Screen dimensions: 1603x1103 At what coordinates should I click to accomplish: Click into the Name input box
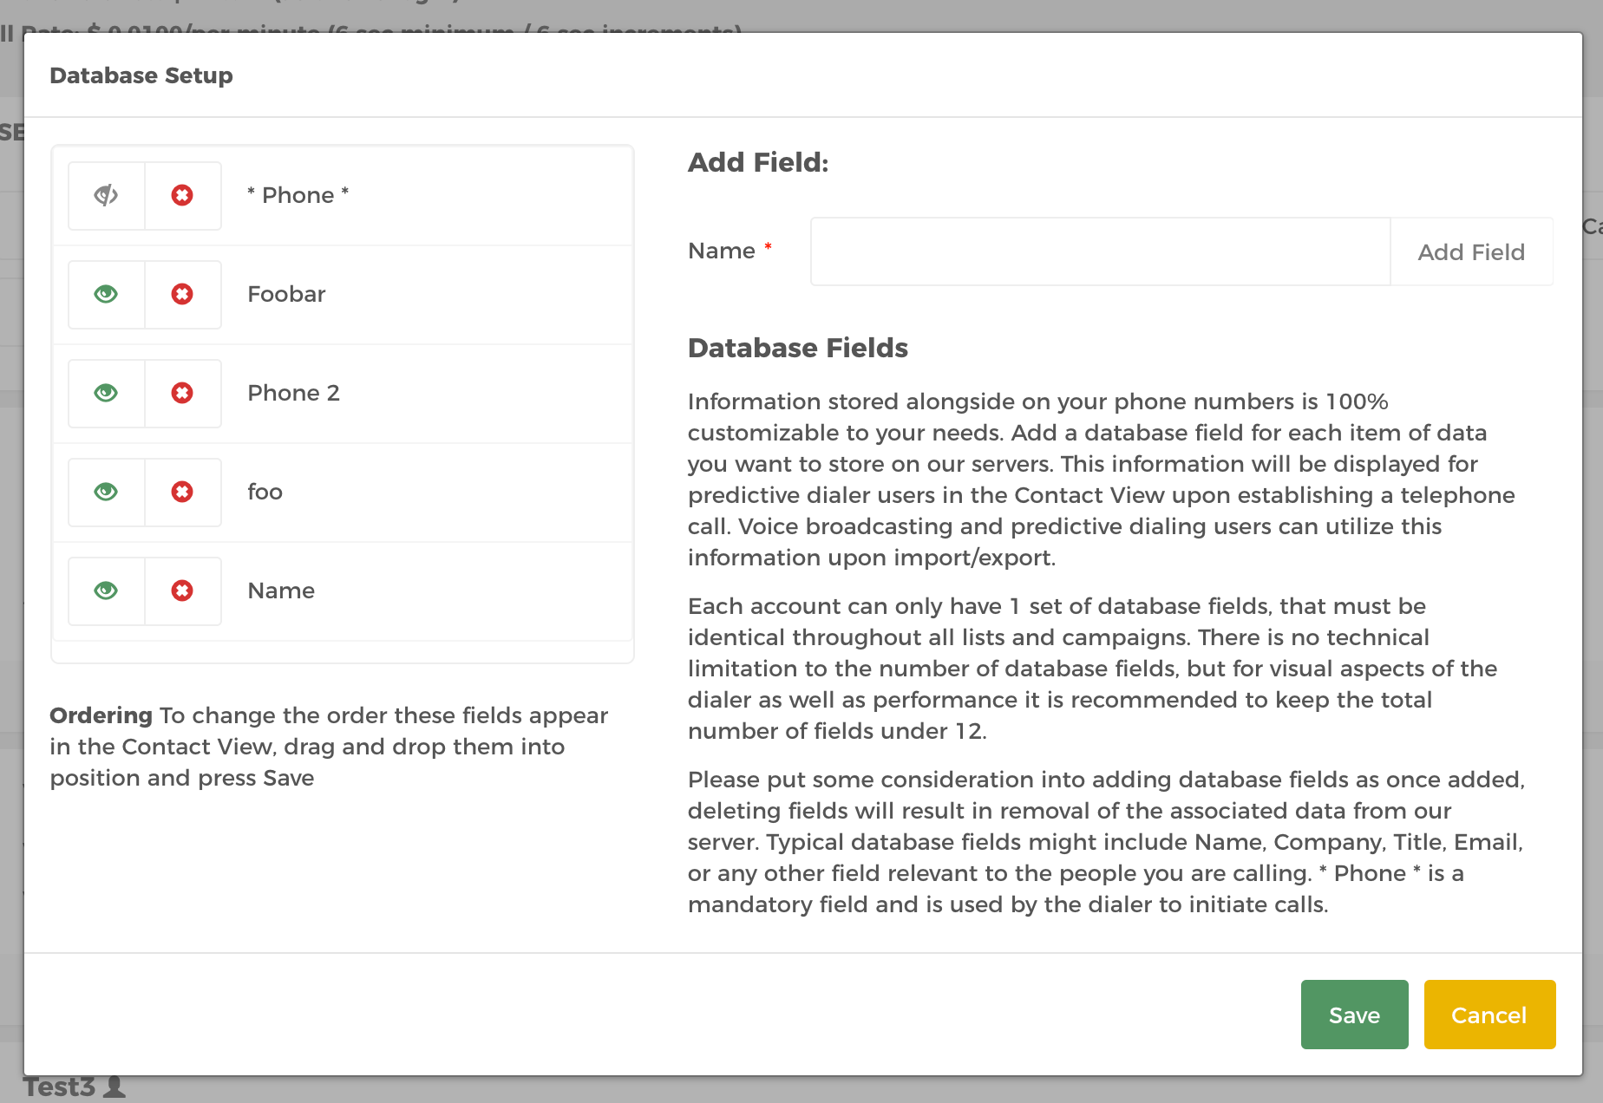coord(1100,251)
